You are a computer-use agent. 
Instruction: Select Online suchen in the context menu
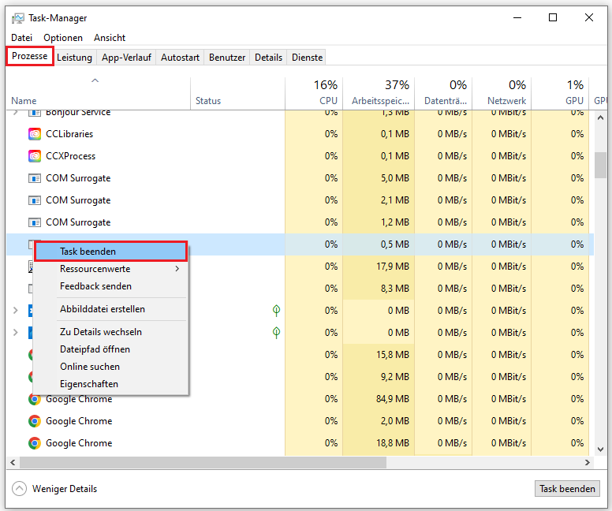point(111,367)
